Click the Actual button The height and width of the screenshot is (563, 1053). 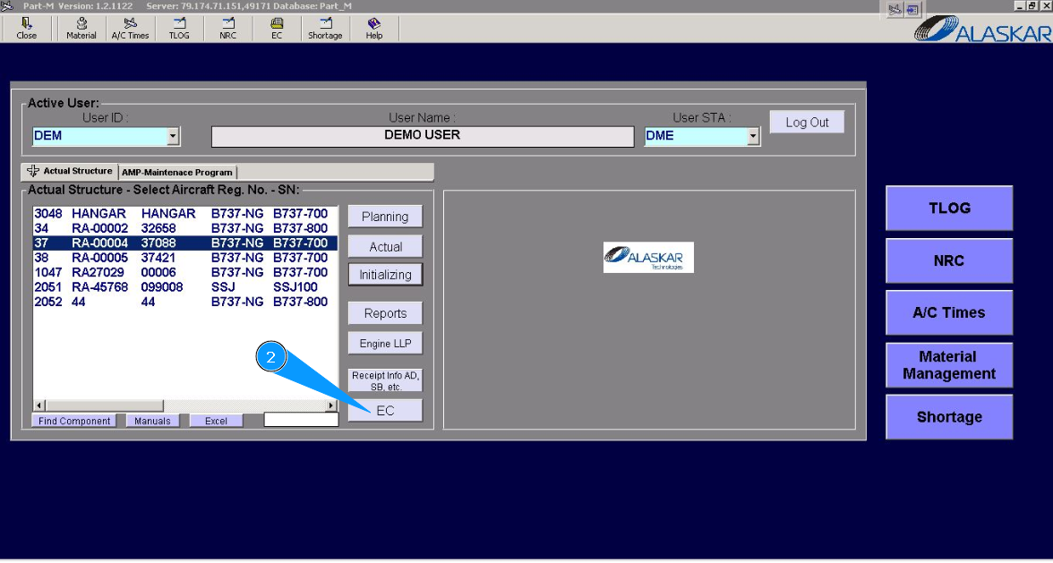[x=385, y=246]
